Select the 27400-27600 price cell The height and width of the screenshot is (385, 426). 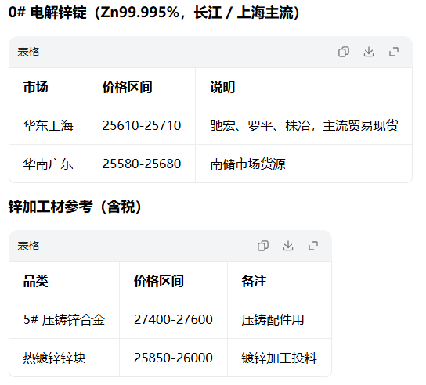173,319
